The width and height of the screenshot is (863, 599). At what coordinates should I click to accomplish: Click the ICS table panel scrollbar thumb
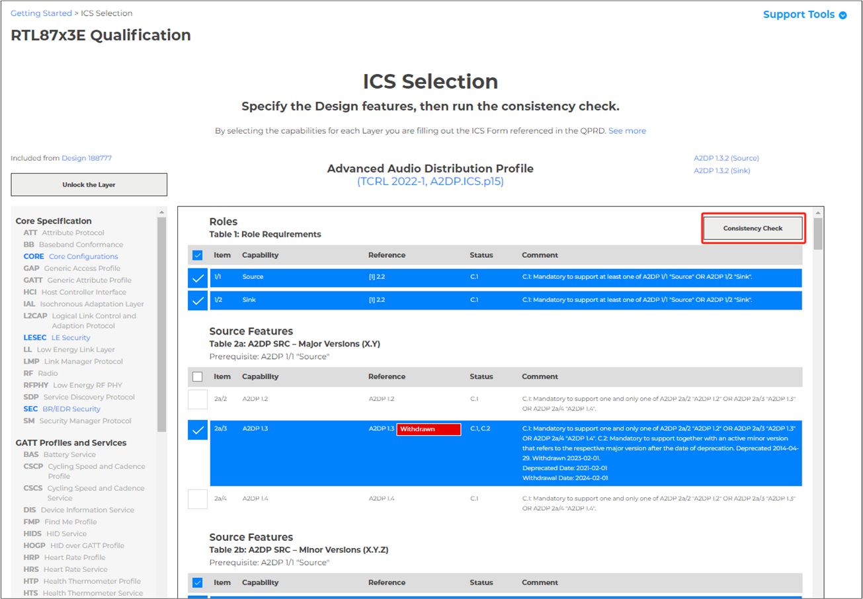coord(818,233)
